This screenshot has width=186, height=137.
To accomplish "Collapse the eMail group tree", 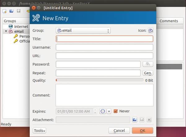I will pos(6,31).
